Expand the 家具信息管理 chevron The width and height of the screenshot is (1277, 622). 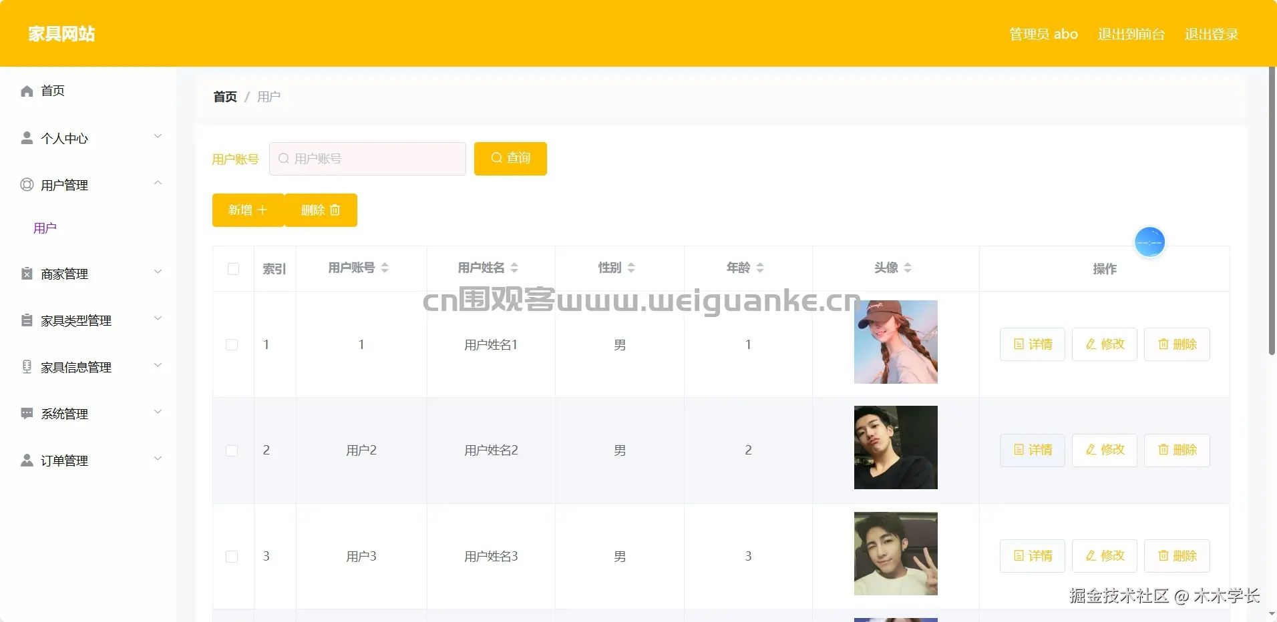(x=158, y=365)
